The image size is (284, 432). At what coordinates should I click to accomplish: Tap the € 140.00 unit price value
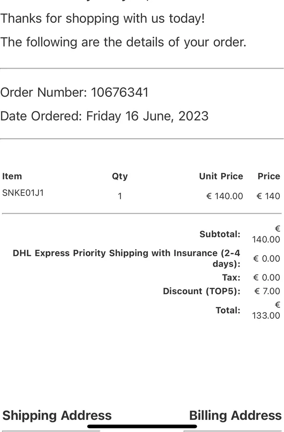pyautogui.click(x=224, y=196)
